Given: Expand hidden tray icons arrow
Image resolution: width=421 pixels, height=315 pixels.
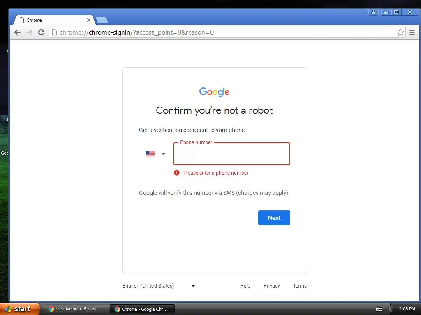Looking at the screenshot, I should [x=391, y=309].
